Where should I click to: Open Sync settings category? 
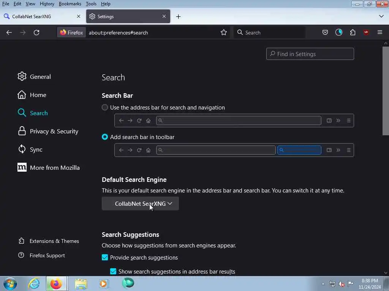[x=30, y=149]
